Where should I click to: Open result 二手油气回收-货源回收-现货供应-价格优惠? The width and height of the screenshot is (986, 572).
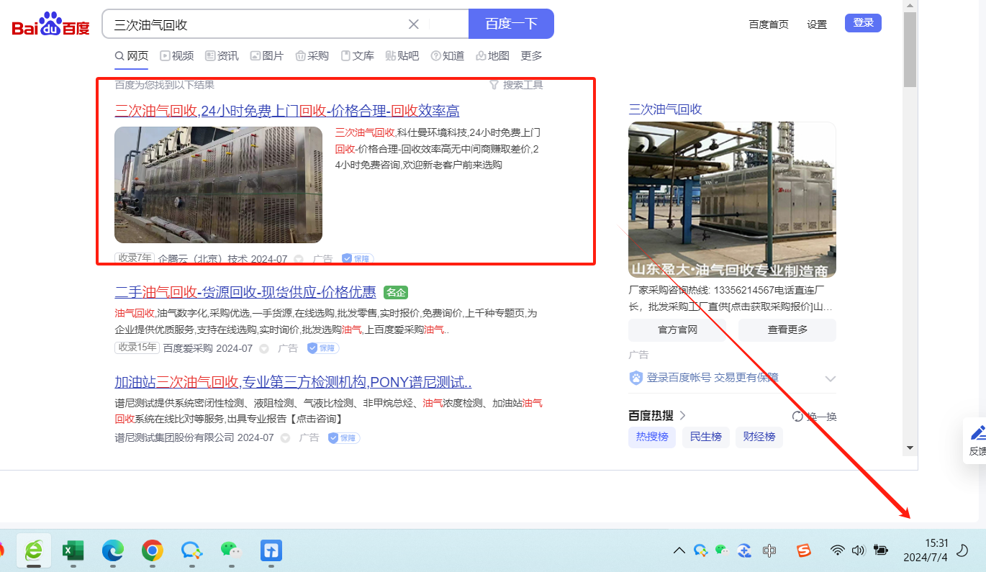(x=245, y=292)
